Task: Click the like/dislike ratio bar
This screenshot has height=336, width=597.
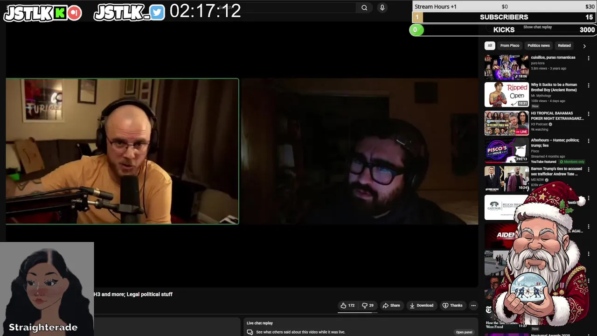Action: pos(357,312)
